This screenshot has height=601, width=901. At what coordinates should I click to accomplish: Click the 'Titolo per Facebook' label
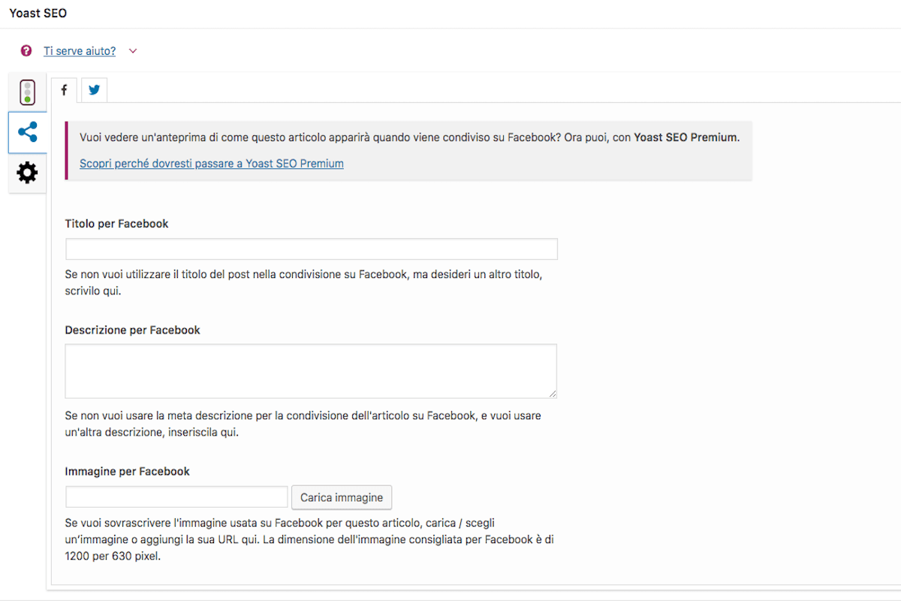click(x=117, y=224)
